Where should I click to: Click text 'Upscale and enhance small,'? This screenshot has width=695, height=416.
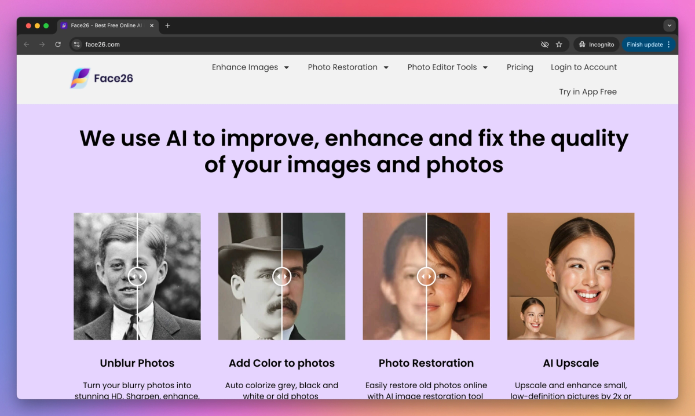click(x=571, y=385)
